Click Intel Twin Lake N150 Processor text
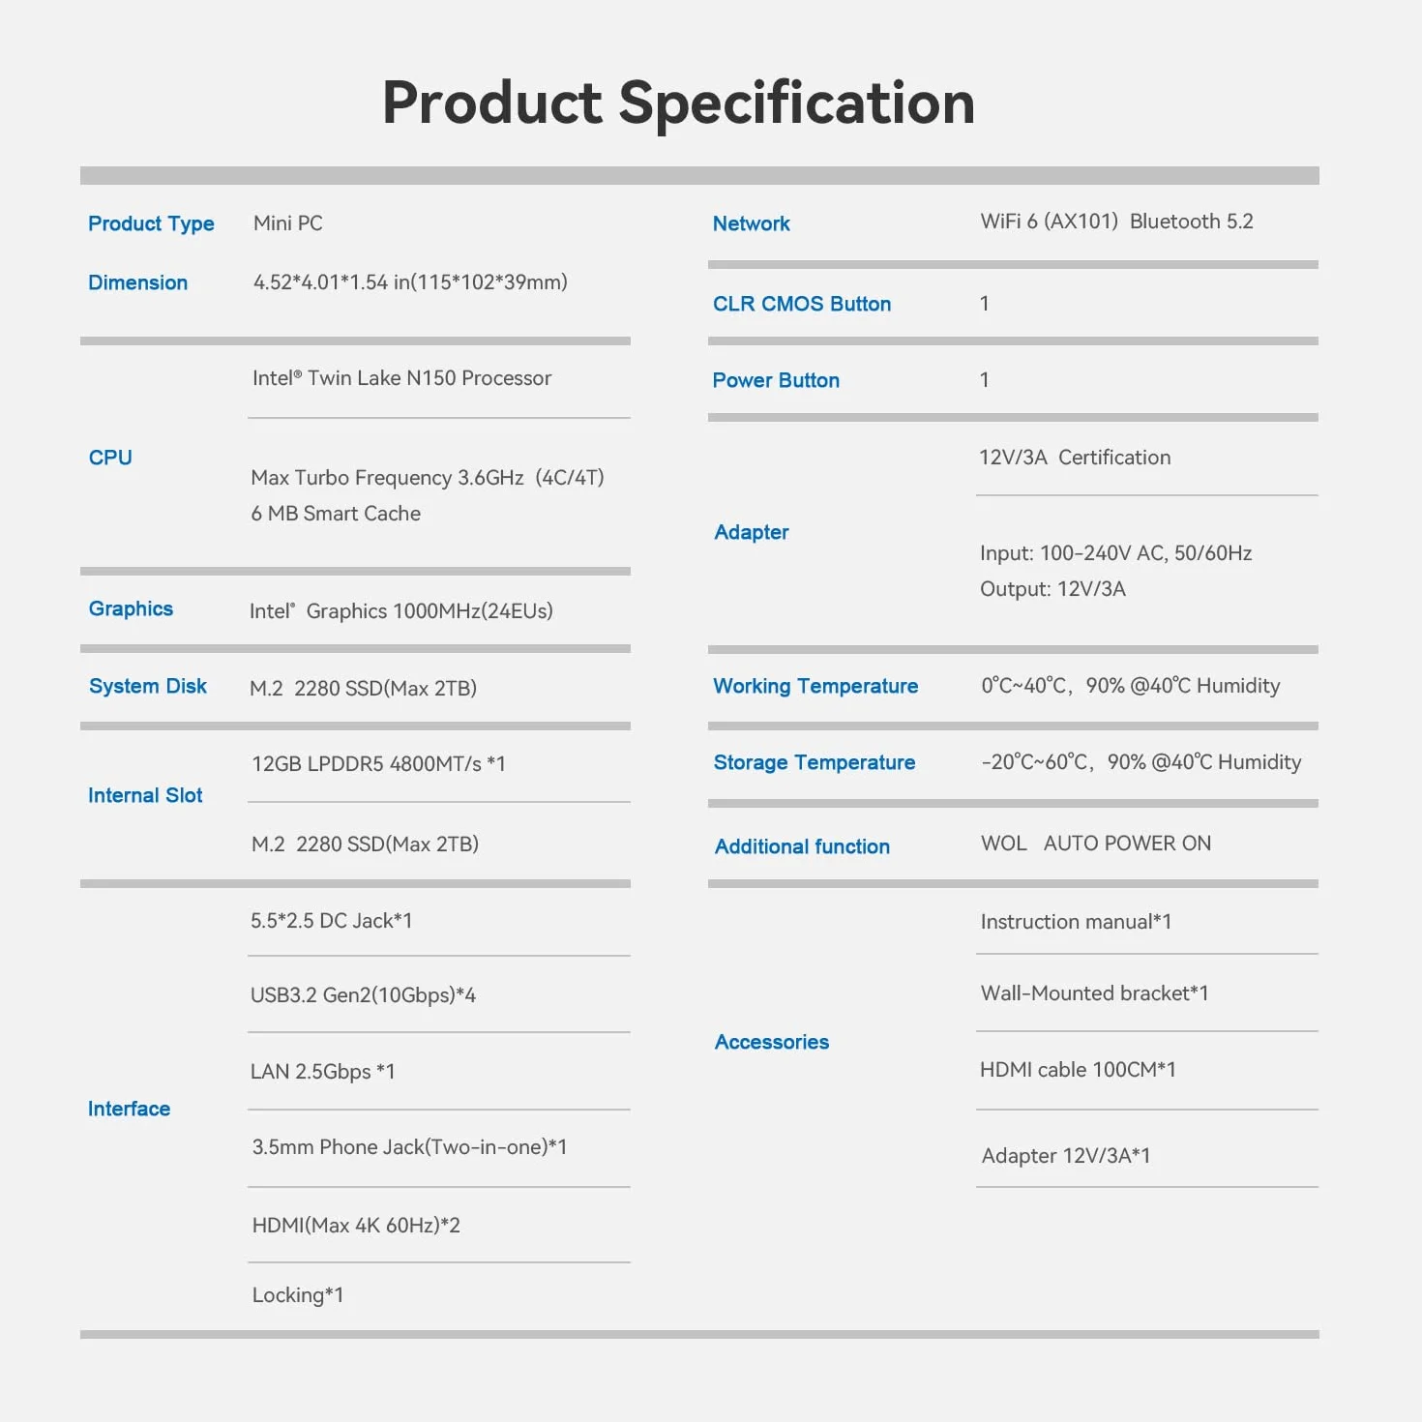 [401, 378]
